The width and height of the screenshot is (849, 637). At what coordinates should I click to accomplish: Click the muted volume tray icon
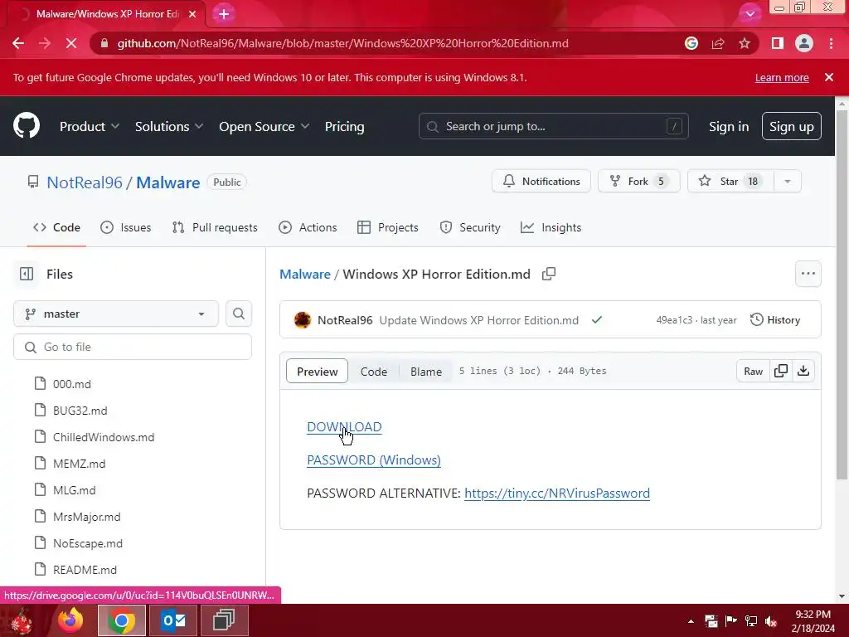[771, 621]
